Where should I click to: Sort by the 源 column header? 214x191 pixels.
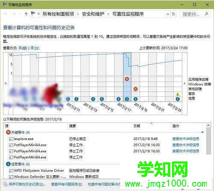coord(7,126)
